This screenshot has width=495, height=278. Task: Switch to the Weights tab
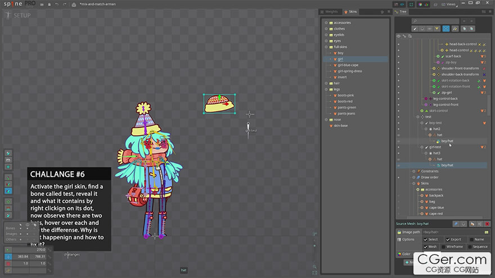pyautogui.click(x=330, y=11)
